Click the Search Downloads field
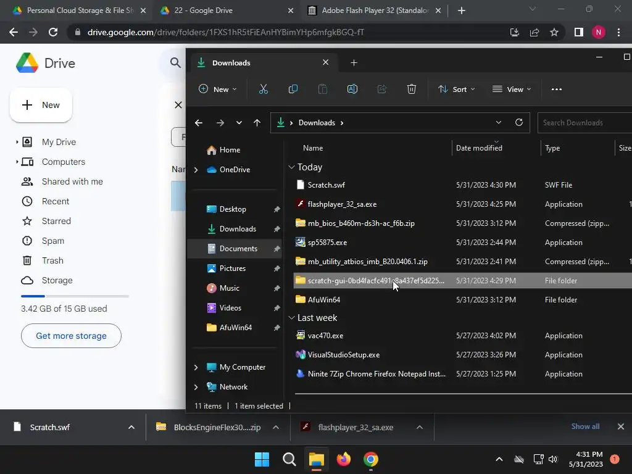632x474 pixels. (x=584, y=123)
